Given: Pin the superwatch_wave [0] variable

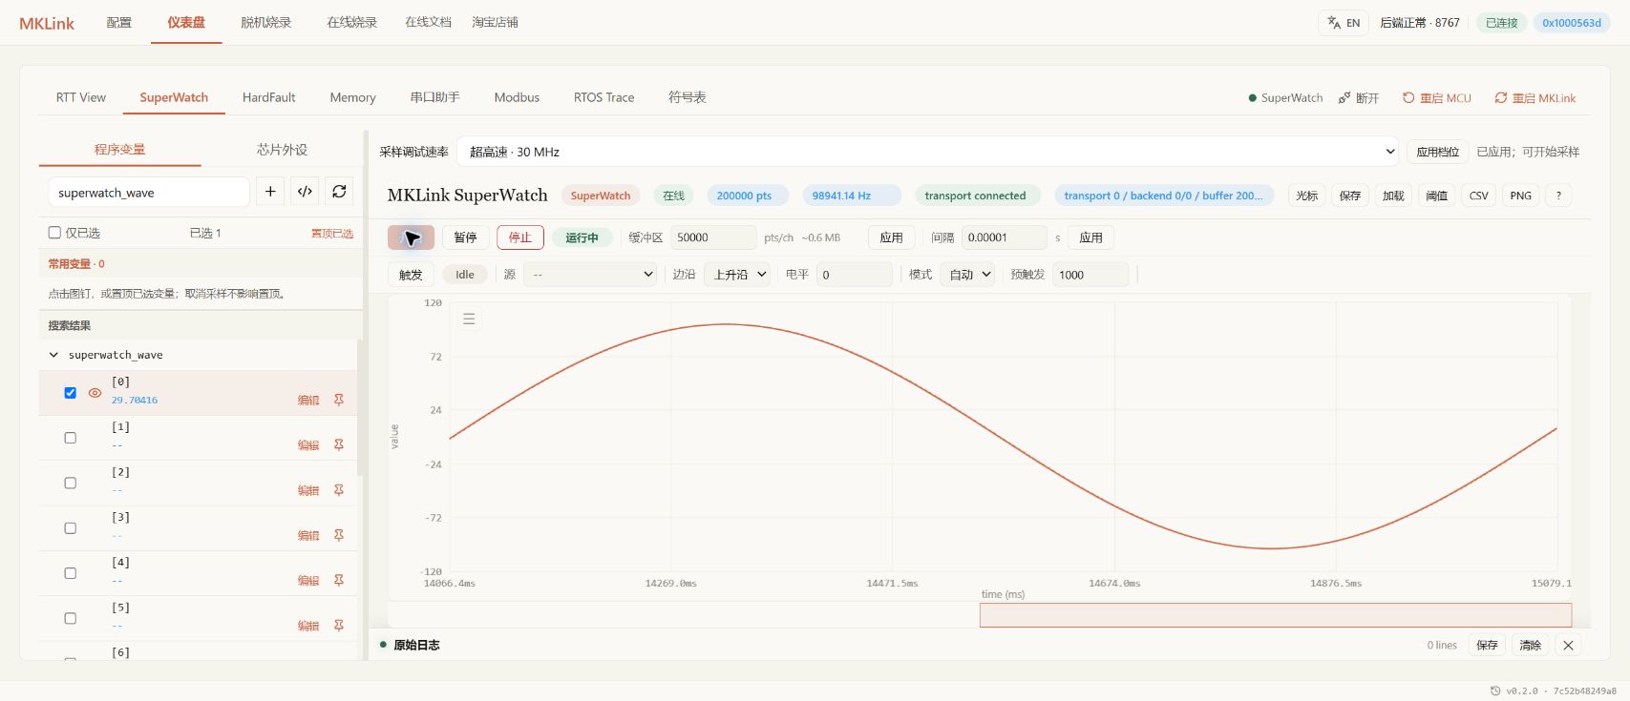Looking at the screenshot, I should pos(339,400).
